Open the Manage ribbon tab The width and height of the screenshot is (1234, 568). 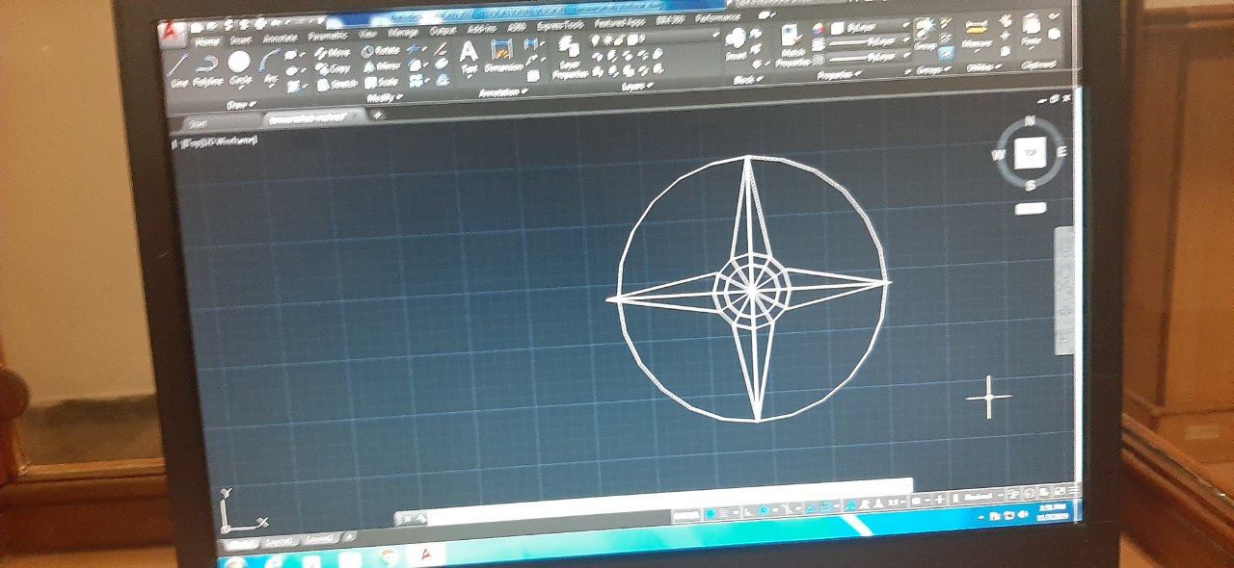coord(403,32)
